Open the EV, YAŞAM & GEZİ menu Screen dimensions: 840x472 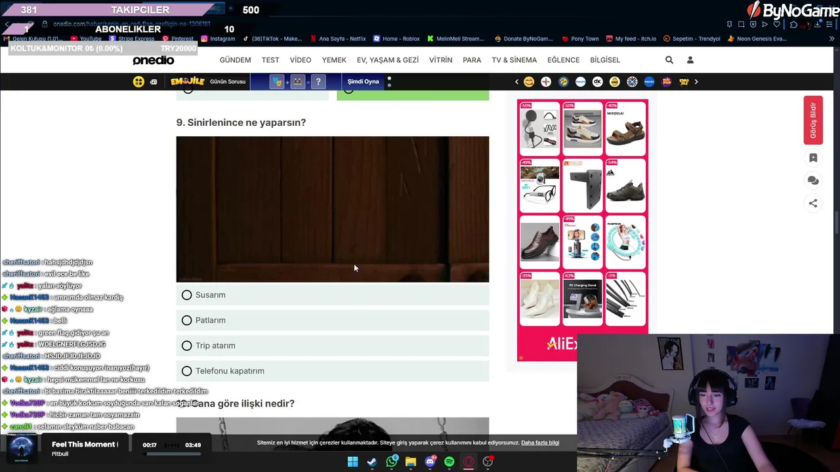[388, 60]
